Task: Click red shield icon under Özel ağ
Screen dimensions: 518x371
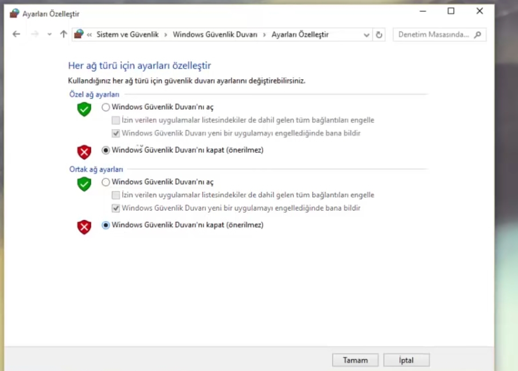Action: click(x=84, y=152)
